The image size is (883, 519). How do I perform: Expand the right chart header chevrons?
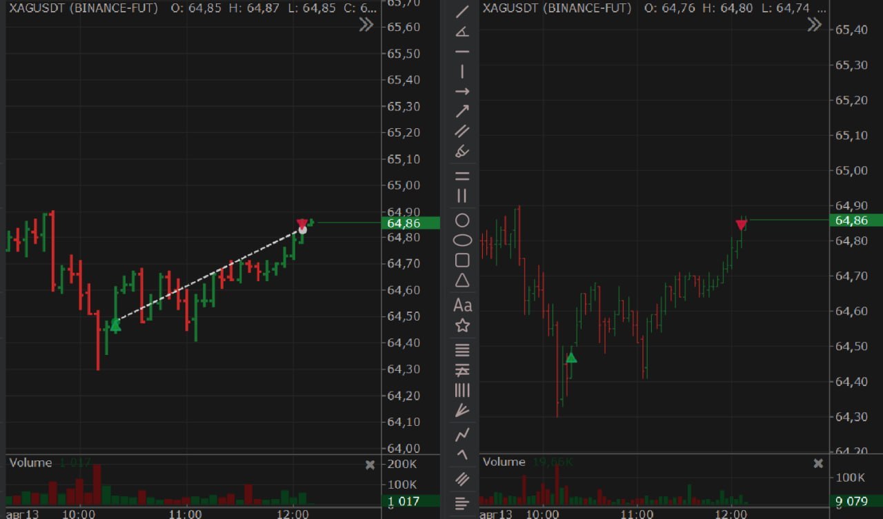[815, 25]
